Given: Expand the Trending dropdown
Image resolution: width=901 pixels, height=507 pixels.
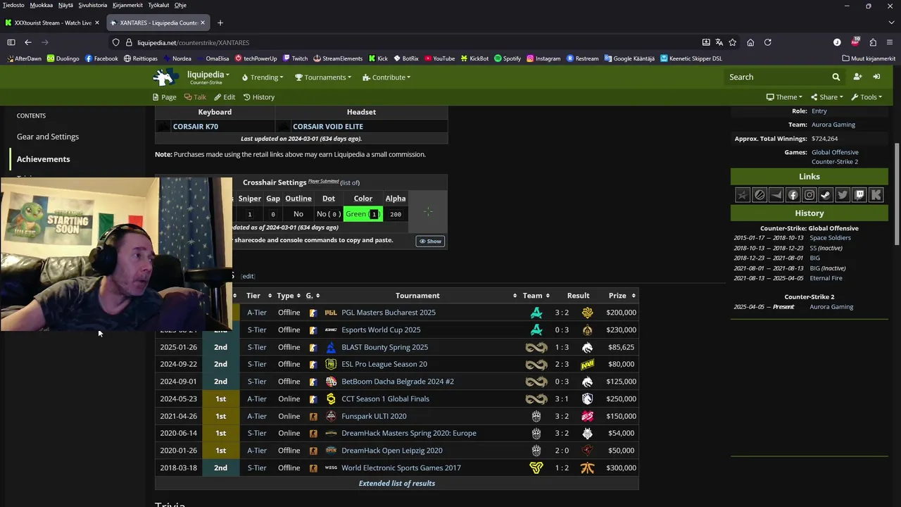Looking at the screenshot, I should click(x=263, y=77).
